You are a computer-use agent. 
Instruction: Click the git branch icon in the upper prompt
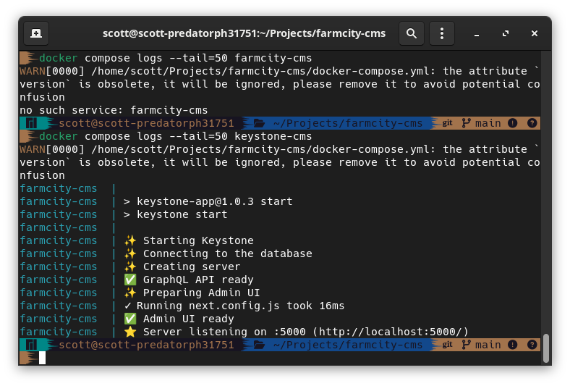click(466, 123)
